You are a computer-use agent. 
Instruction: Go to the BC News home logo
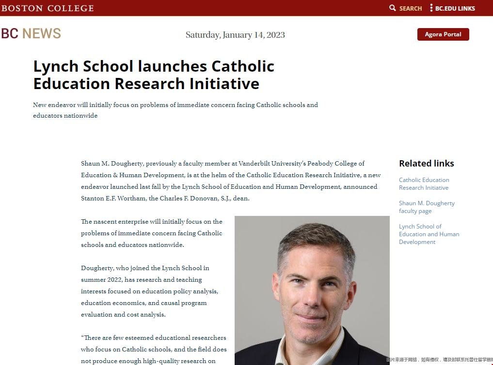coord(31,34)
